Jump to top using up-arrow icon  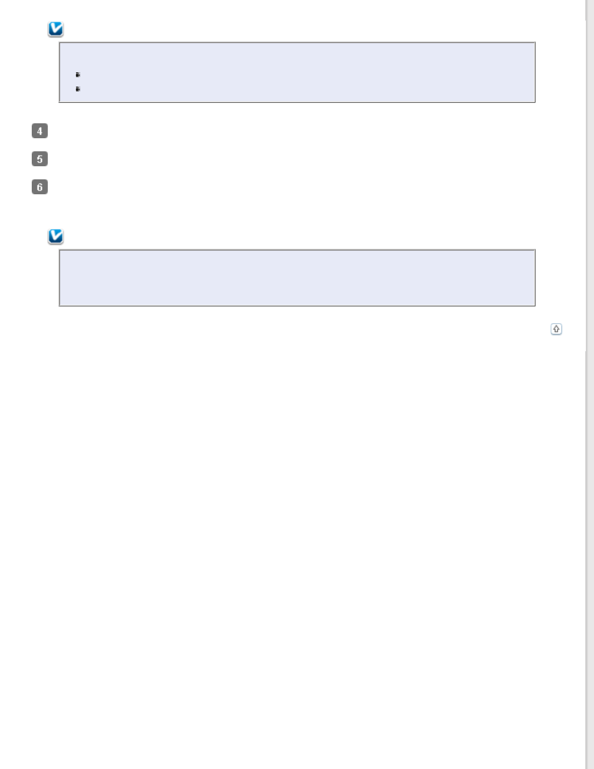click(x=556, y=329)
